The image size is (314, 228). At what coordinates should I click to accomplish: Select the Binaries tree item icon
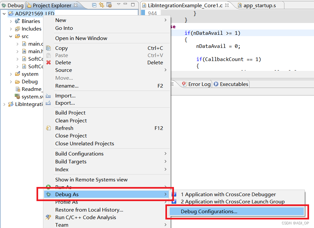pyautogui.click(x=18, y=21)
